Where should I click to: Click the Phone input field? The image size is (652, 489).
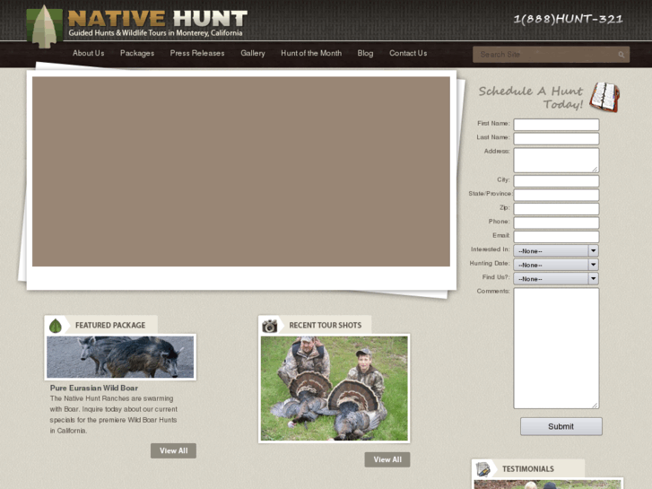[556, 223]
